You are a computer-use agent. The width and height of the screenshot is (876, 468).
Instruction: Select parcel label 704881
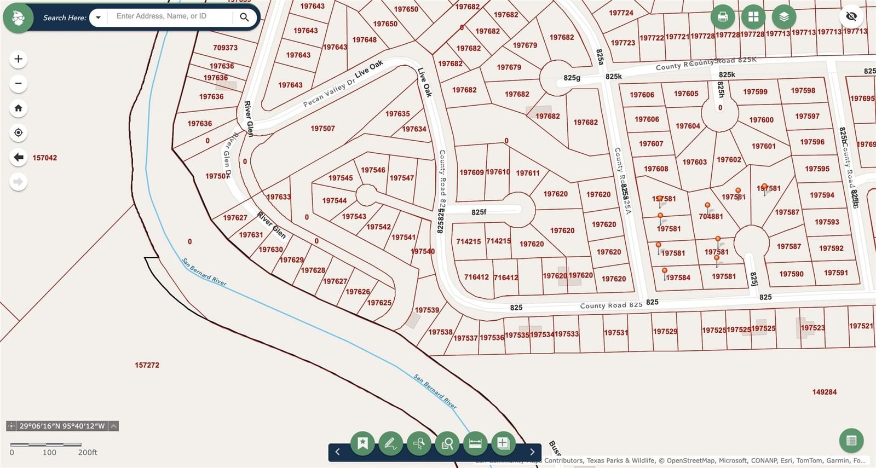[x=711, y=217]
